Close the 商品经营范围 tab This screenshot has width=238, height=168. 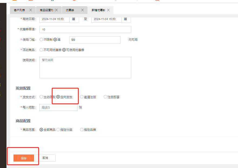tap(57, 10)
